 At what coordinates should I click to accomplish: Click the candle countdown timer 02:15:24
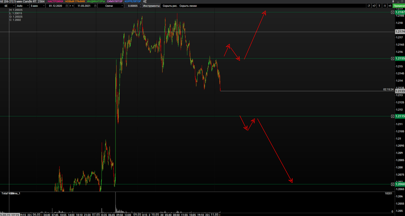pyautogui.click(x=388, y=89)
